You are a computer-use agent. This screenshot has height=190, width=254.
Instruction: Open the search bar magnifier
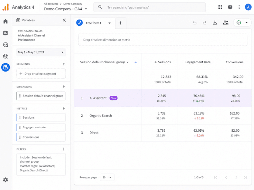point(100,7)
